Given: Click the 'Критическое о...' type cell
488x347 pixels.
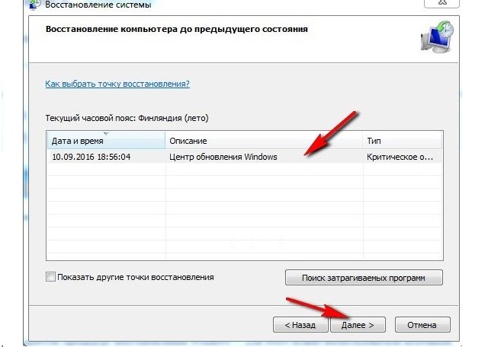Looking at the screenshot, I should click(x=400, y=157).
